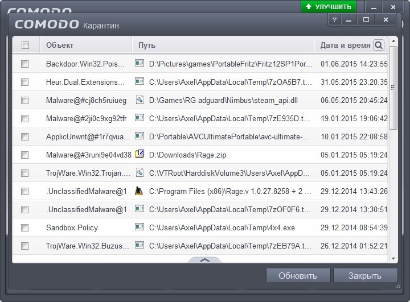Select the AVCUltimatePortable\avc-ultimate path
The height and width of the screenshot is (302, 410).
(229, 136)
